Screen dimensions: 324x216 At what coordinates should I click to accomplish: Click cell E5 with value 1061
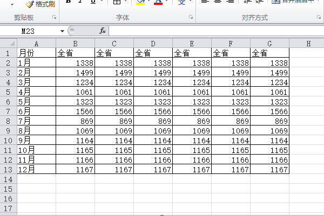192,92
